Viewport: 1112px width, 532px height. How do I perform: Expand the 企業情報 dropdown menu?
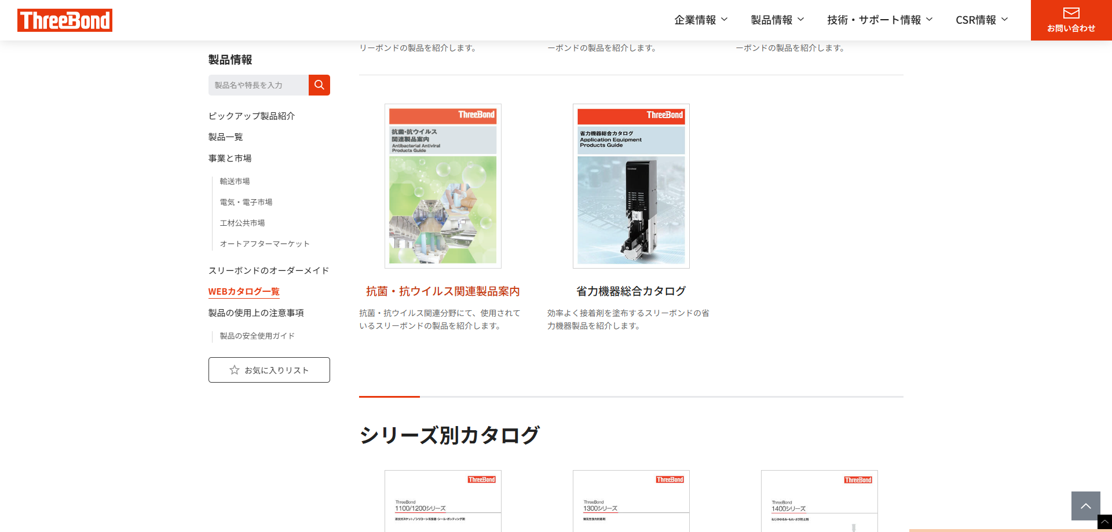(x=701, y=20)
